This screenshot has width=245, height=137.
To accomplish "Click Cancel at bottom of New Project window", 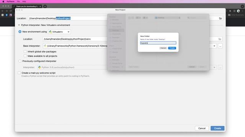I will click(x=202, y=128).
